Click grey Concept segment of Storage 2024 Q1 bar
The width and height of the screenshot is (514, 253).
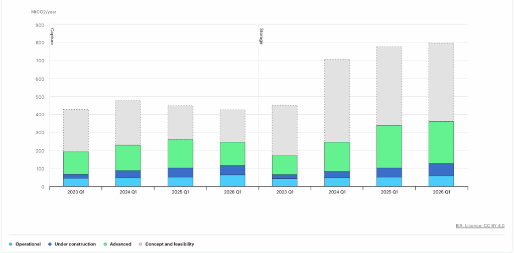pos(337,100)
